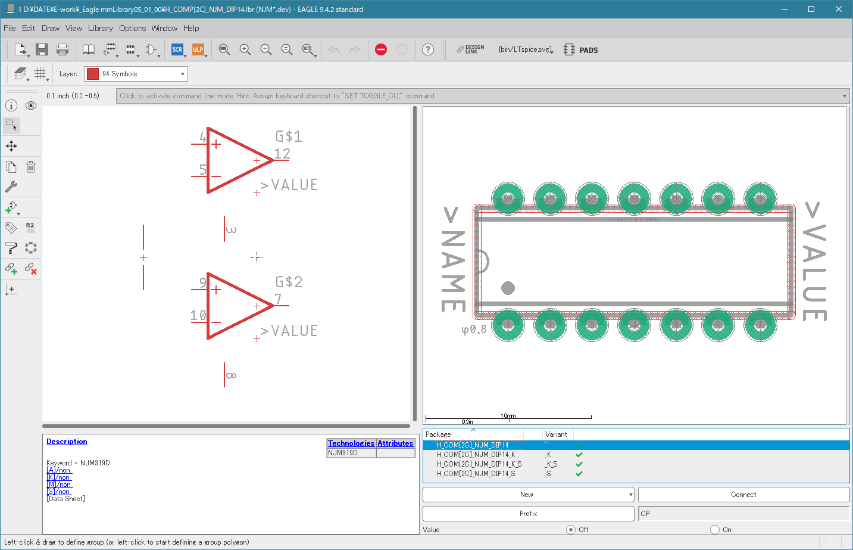The width and height of the screenshot is (853, 550).
Task: Select the Connect link-plus tool
Action: point(11,268)
